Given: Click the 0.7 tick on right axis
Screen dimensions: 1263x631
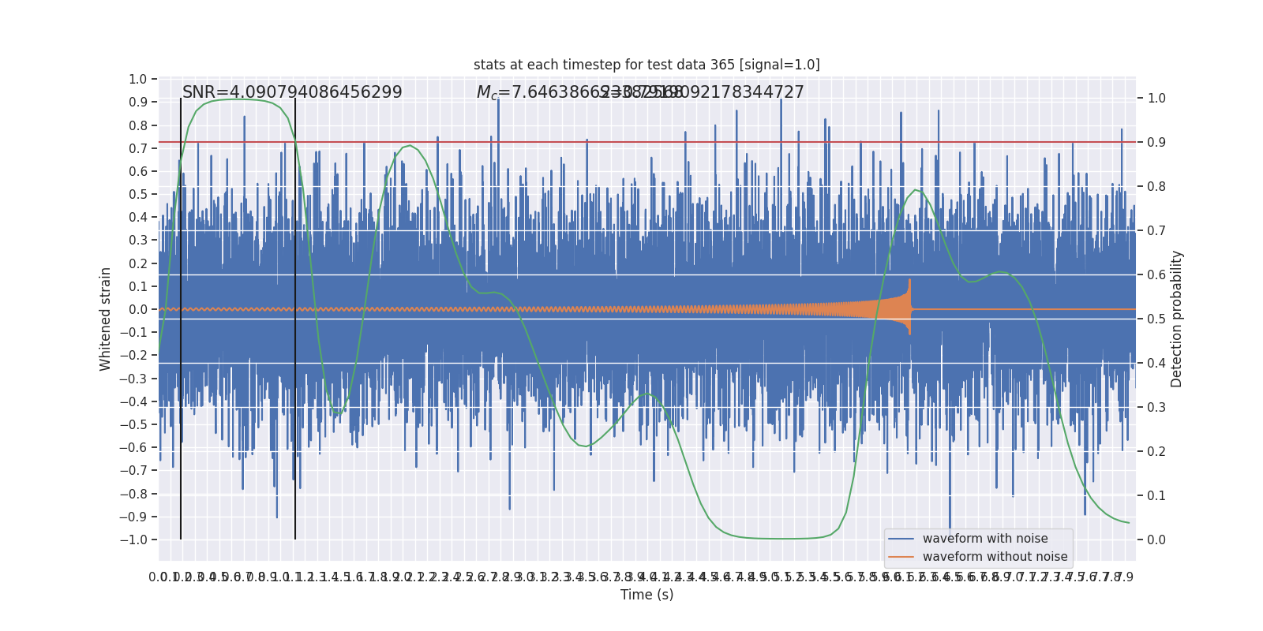Looking at the screenshot, I should coord(1156,231).
